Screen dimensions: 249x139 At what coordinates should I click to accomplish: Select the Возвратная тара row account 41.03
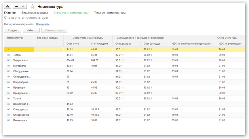click(69, 104)
